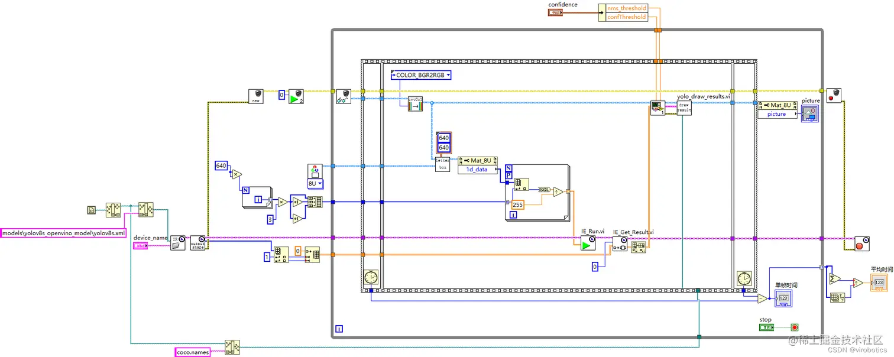Screen dimensions: 894x357
Task: Select the right tick count clock node
Action: click(744, 277)
